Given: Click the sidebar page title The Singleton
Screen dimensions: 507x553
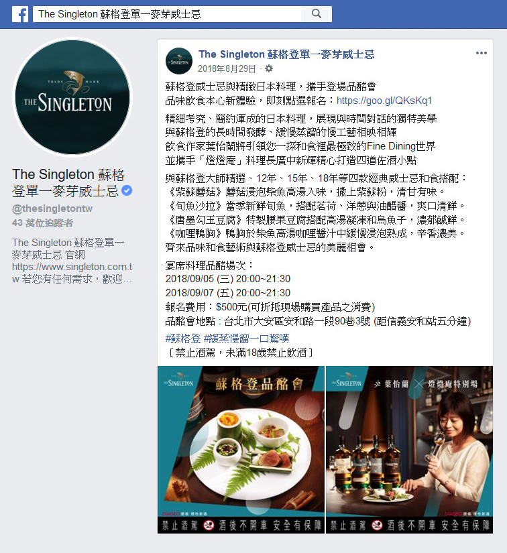Looking at the screenshot, I should 68,183.
